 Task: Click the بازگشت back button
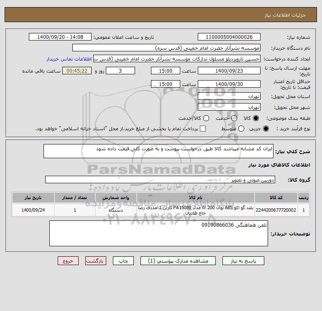click(x=96, y=261)
